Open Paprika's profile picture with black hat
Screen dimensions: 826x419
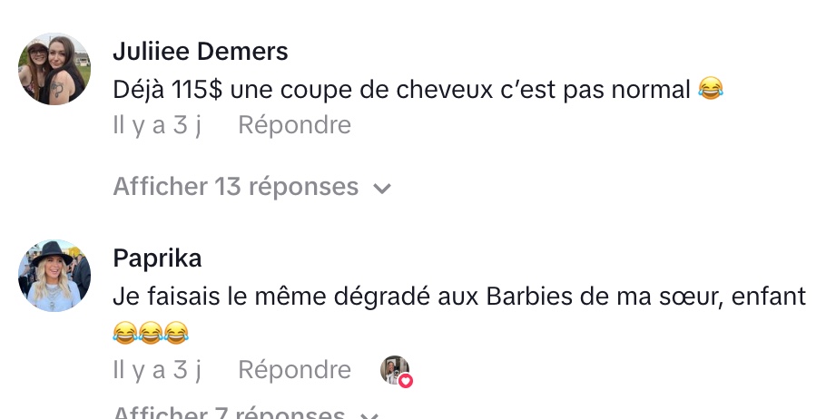[54, 276]
